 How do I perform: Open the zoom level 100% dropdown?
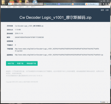[x=107, y=102]
